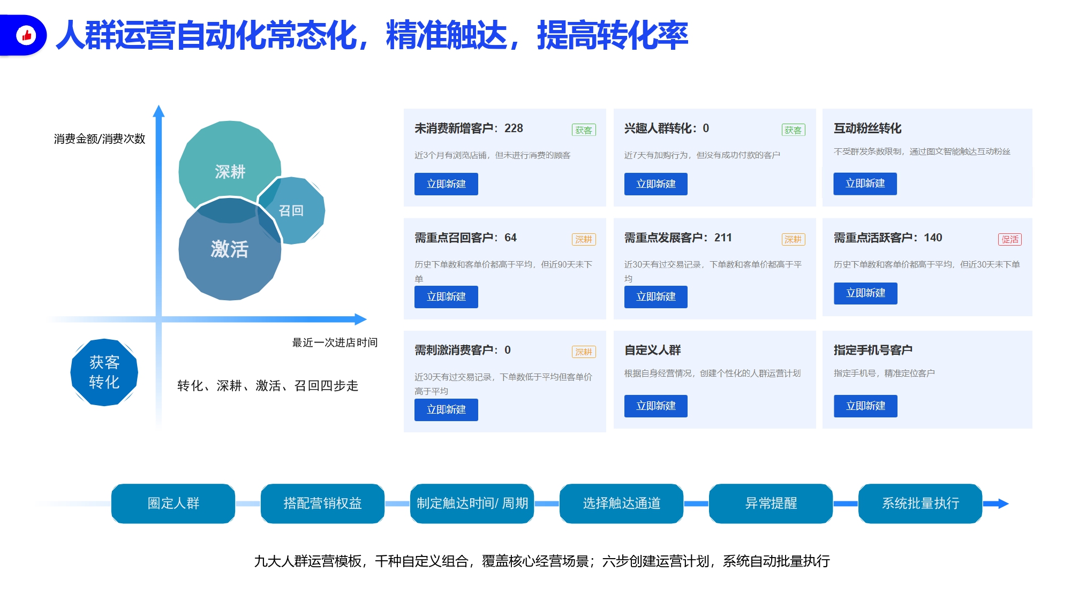Click 立即新建 under 需重点活跃客户

[865, 293]
